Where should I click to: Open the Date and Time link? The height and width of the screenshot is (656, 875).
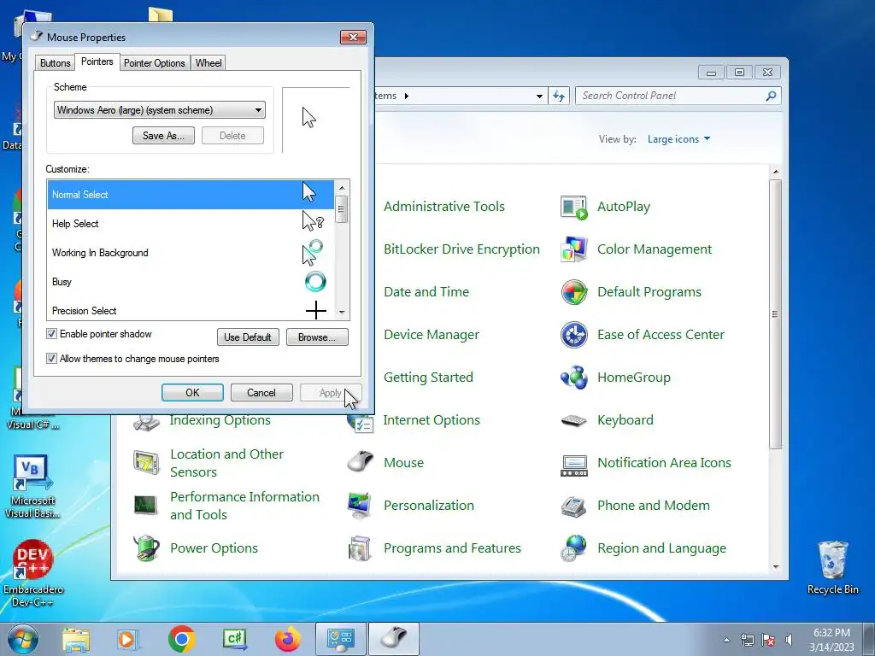point(426,292)
